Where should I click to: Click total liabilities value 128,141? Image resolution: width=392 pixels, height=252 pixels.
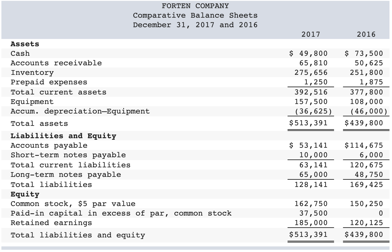(x=311, y=184)
